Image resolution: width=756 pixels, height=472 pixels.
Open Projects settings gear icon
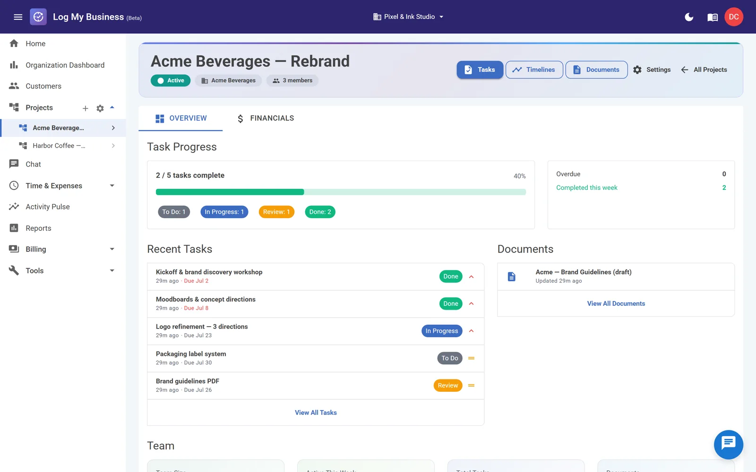pos(100,108)
